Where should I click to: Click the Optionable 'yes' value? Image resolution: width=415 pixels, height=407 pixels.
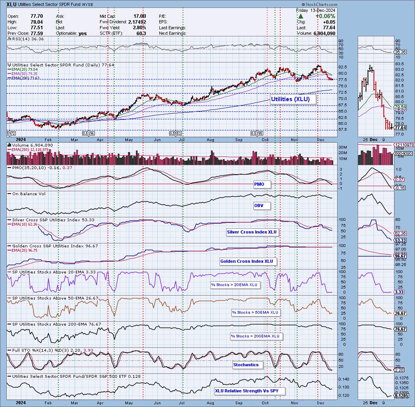83,33
